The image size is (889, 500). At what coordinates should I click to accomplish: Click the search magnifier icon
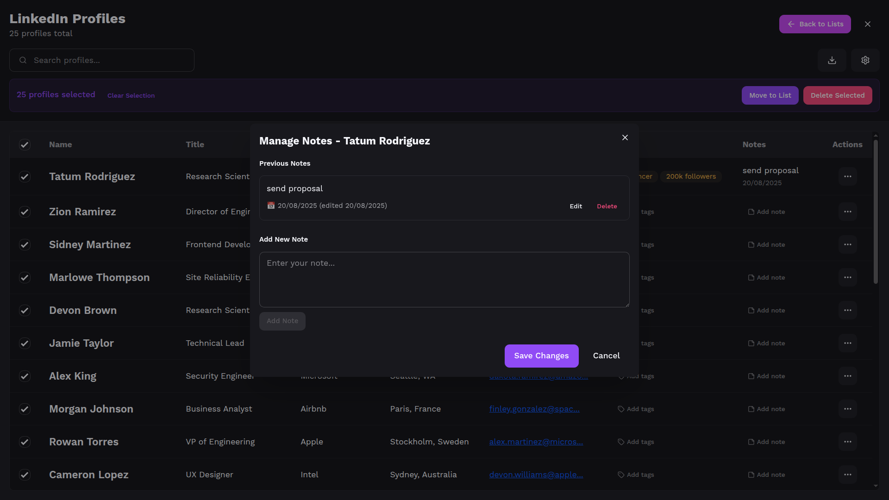click(23, 60)
